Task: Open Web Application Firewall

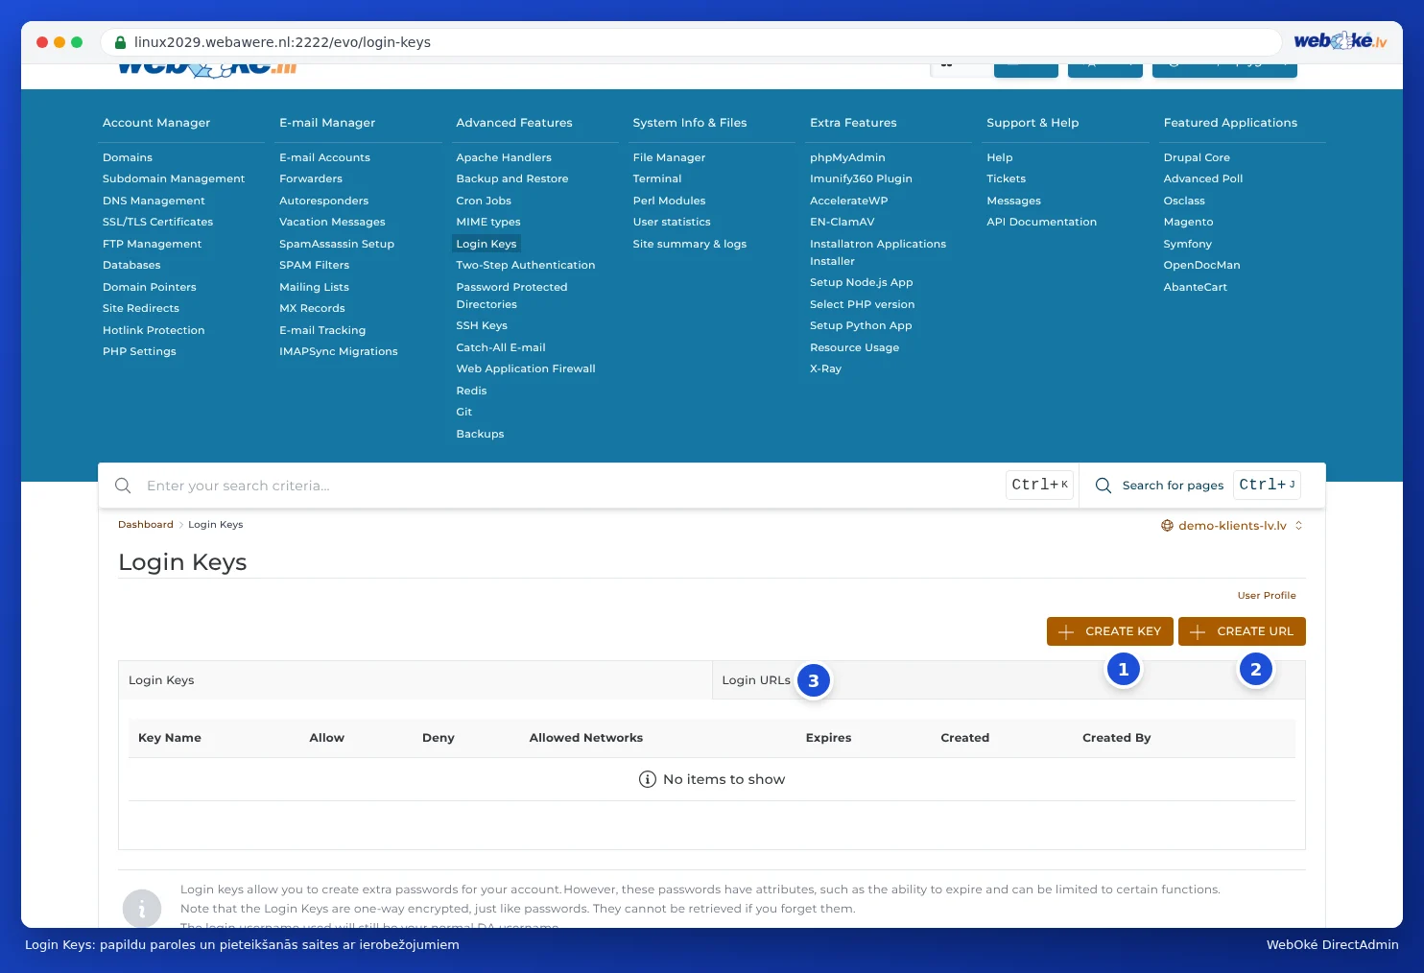Action: 526,368
